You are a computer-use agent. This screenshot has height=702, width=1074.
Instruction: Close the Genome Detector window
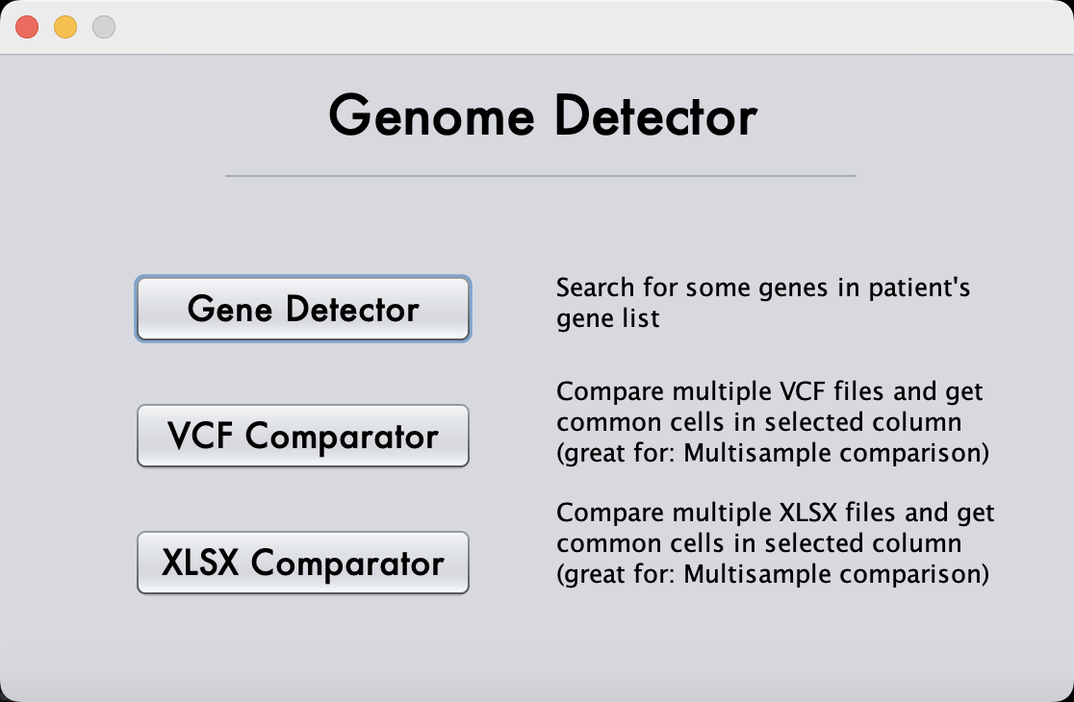click(27, 27)
